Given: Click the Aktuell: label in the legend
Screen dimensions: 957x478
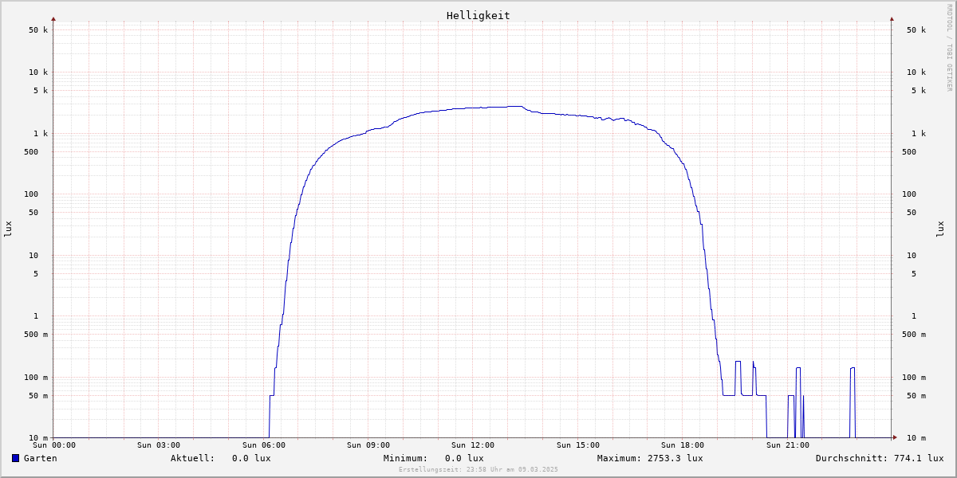Looking at the screenshot, I should (192, 458).
